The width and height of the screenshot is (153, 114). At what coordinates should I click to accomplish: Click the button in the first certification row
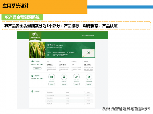pyautogui.click(x=88, y=92)
